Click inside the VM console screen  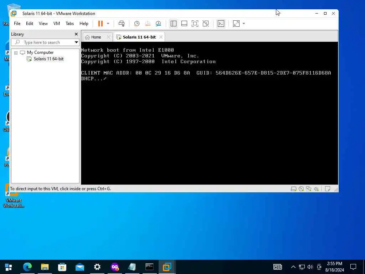210,113
